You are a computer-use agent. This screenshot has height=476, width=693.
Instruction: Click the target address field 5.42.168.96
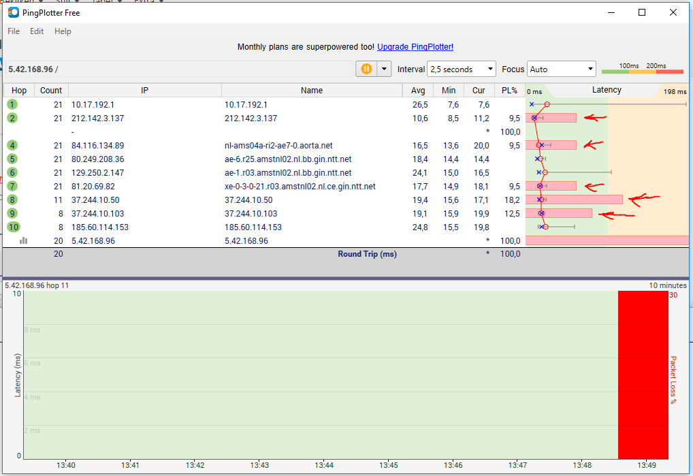pos(179,69)
